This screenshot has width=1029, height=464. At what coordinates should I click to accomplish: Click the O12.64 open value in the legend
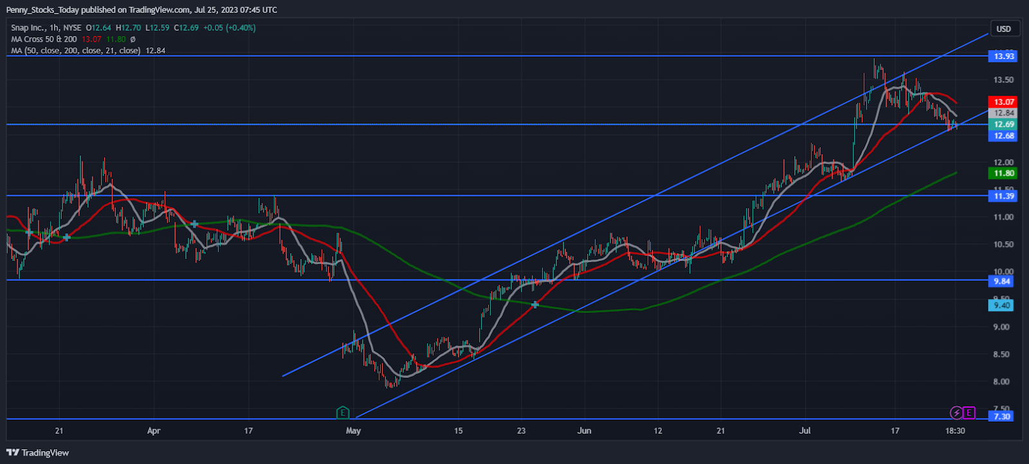point(98,28)
